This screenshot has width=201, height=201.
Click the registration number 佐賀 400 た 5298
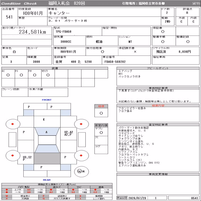[x=74, y=62]
